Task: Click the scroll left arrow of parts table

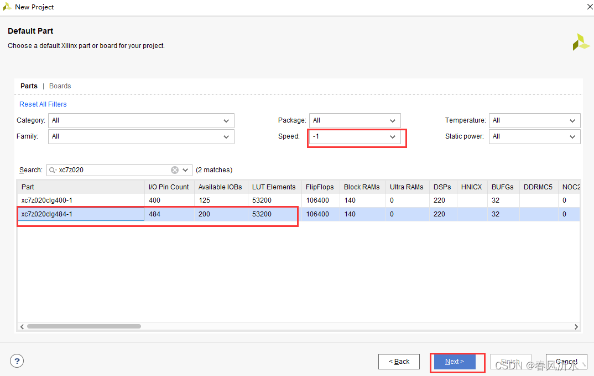Action: click(x=22, y=326)
